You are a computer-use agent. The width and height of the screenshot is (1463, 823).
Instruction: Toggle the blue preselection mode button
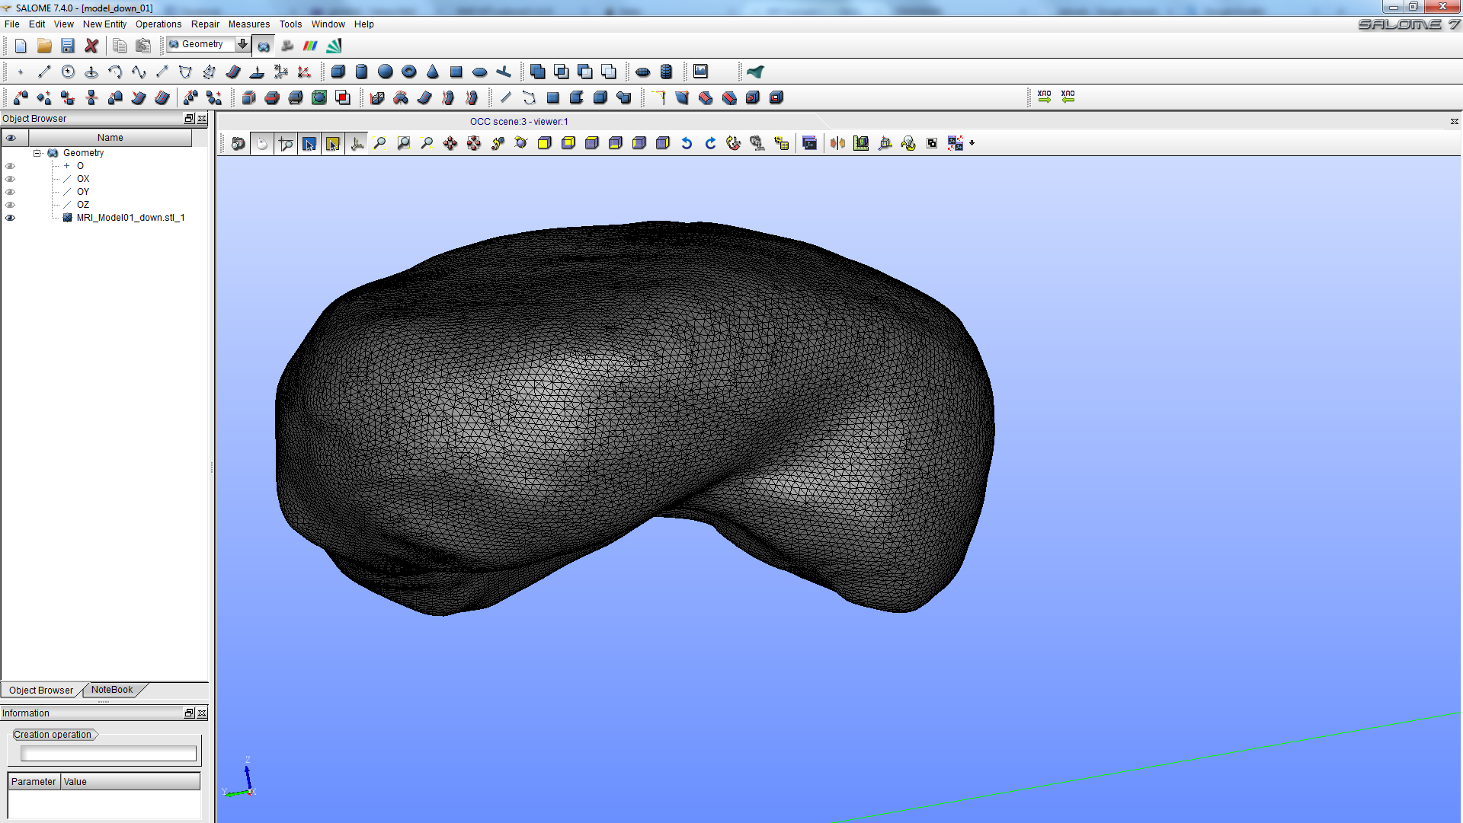[309, 143]
